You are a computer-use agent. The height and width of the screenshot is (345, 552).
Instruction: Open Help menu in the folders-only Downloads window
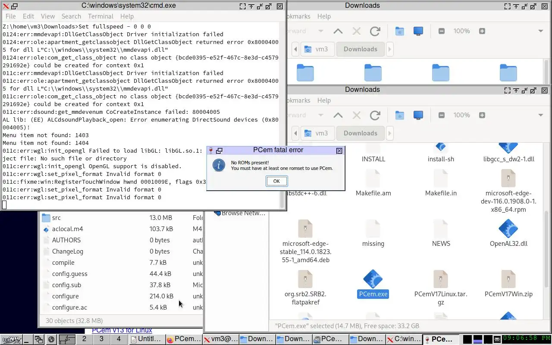click(324, 16)
